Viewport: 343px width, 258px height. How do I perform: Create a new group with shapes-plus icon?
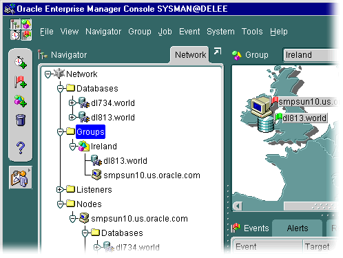point(21,101)
